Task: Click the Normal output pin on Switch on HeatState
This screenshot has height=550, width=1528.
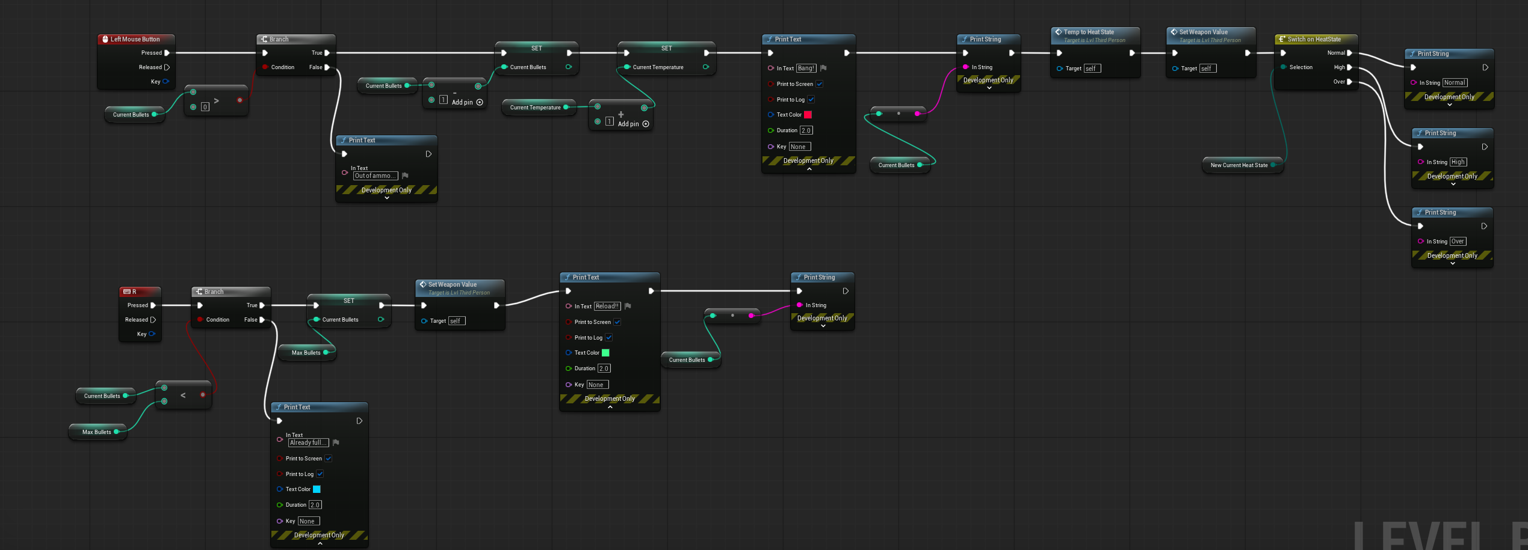Action: point(1349,53)
